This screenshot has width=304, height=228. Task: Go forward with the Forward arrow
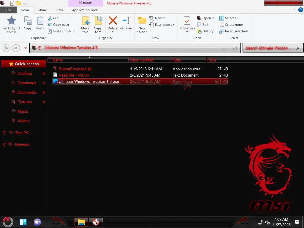coord(16,48)
